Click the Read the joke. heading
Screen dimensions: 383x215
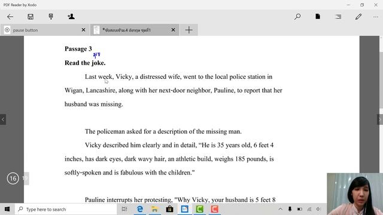point(85,63)
